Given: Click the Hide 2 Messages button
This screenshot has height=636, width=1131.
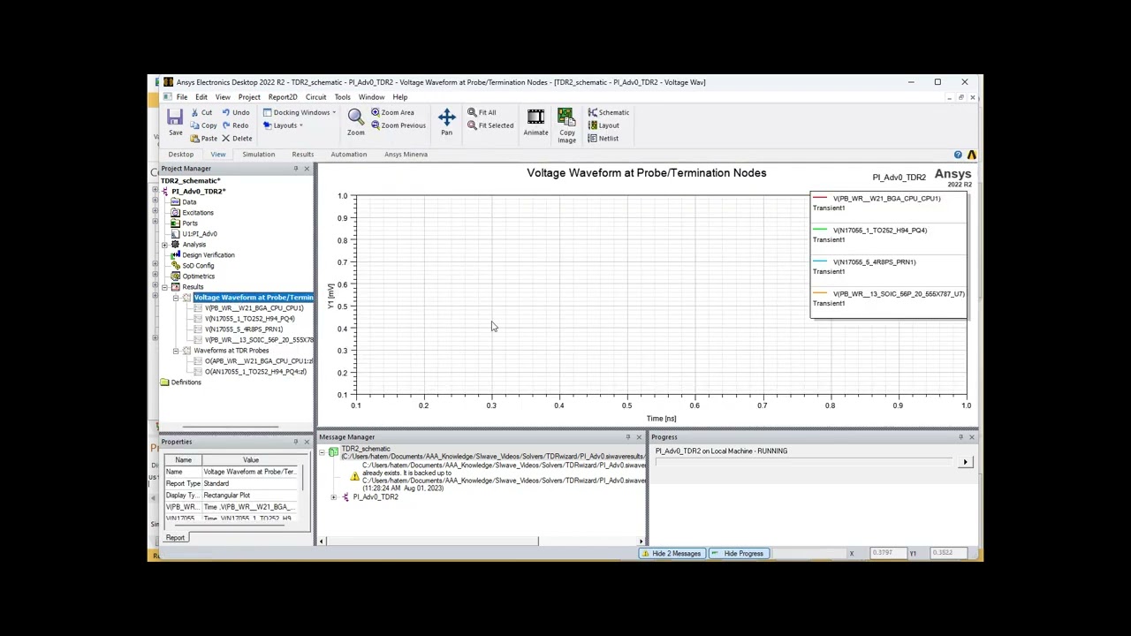Looking at the screenshot, I should (x=671, y=554).
